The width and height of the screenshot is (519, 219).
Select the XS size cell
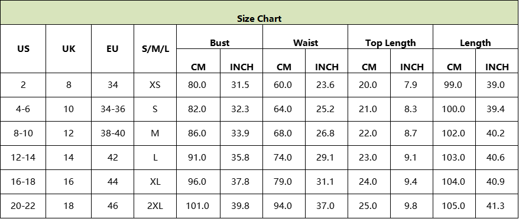coord(155,85)
